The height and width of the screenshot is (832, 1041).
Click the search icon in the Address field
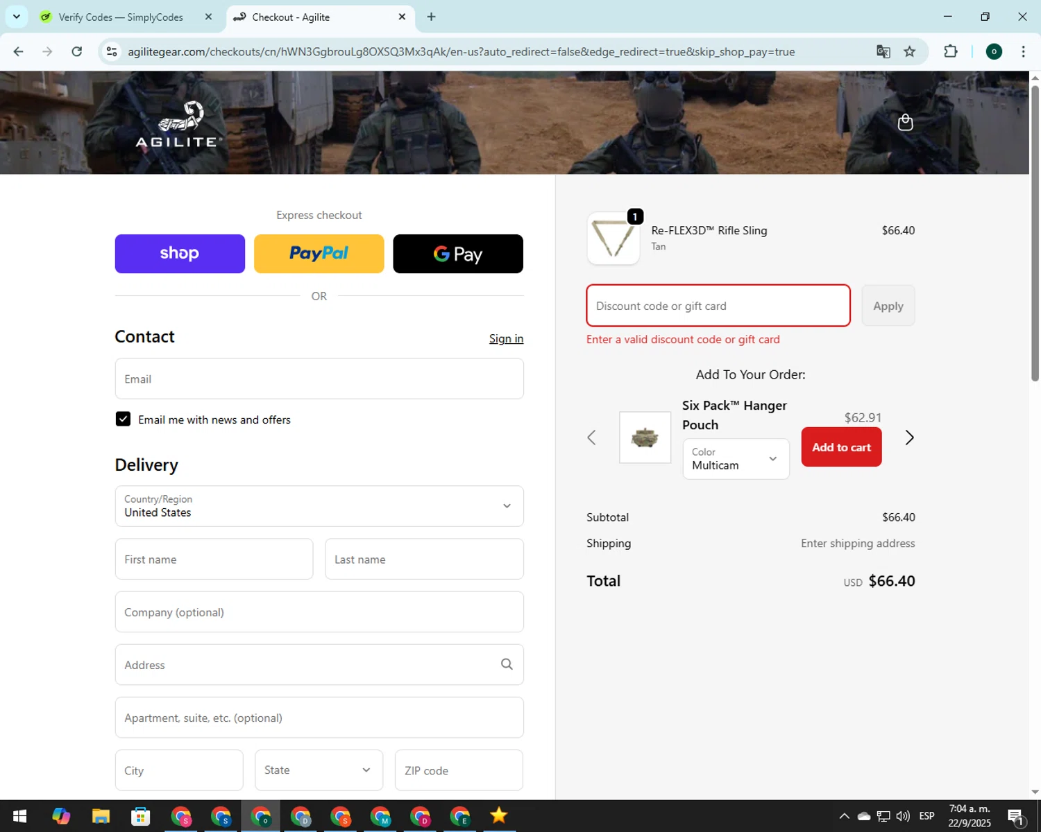pos(507,664)
